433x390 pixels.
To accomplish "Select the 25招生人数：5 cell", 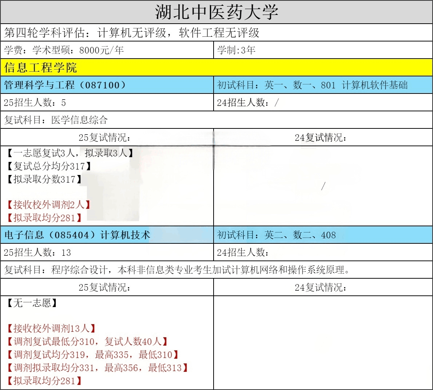I will [x=35, y=103].
